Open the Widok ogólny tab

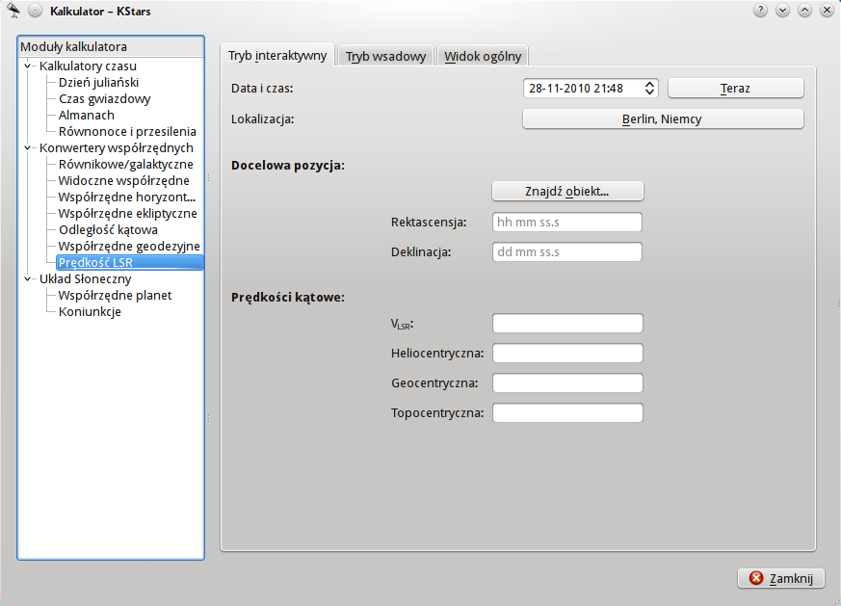(483, 56)
